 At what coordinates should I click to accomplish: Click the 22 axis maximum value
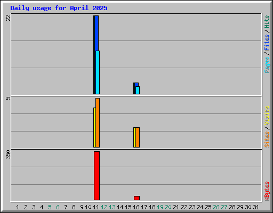(8, 18)
